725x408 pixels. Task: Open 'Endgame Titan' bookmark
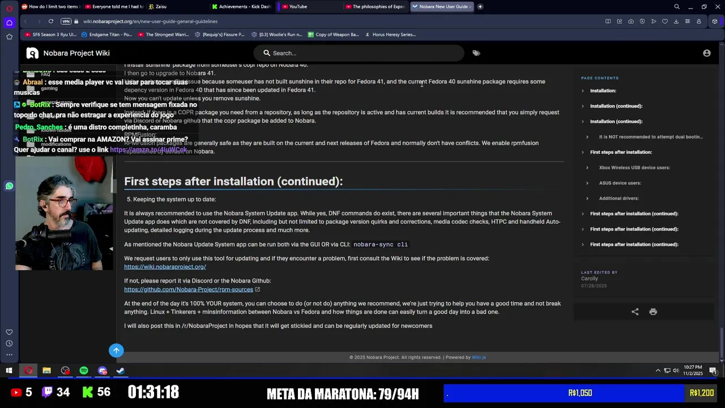point(107,35)
